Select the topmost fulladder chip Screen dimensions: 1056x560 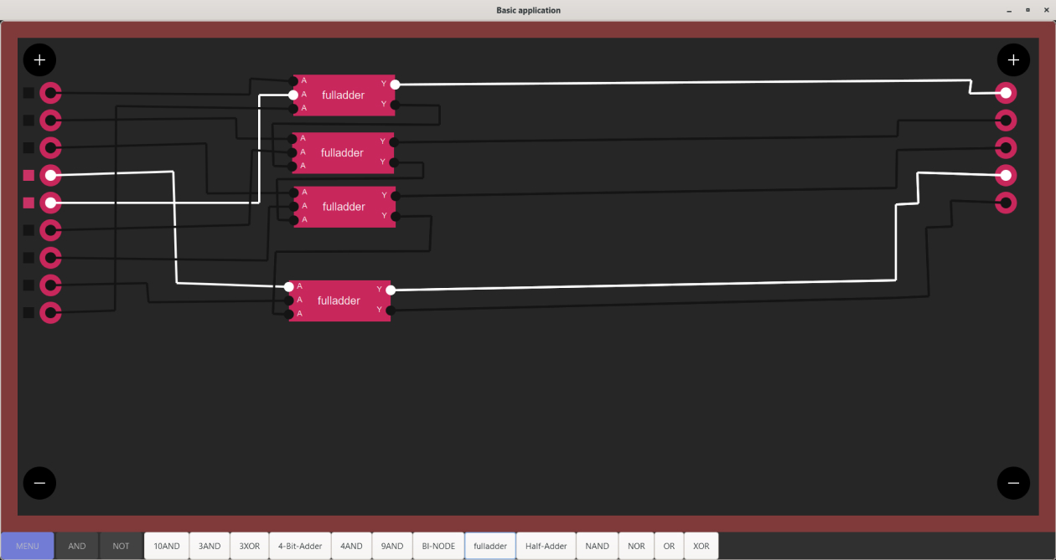[344, 95]
